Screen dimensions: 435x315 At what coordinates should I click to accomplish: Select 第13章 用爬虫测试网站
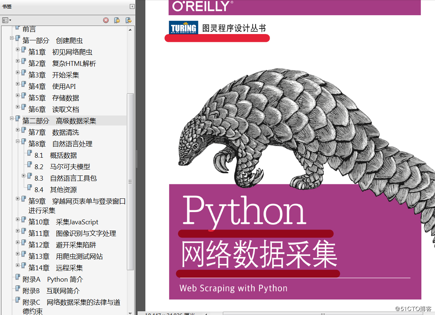pyautogui.click(x=66, y=256)
